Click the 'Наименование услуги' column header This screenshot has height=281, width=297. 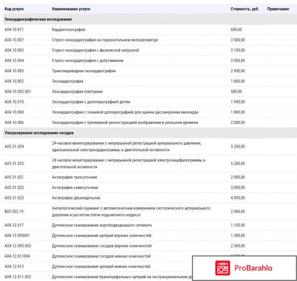(70, 9)
